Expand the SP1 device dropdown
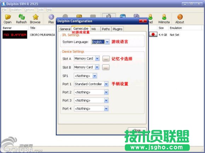 (95, 76)
